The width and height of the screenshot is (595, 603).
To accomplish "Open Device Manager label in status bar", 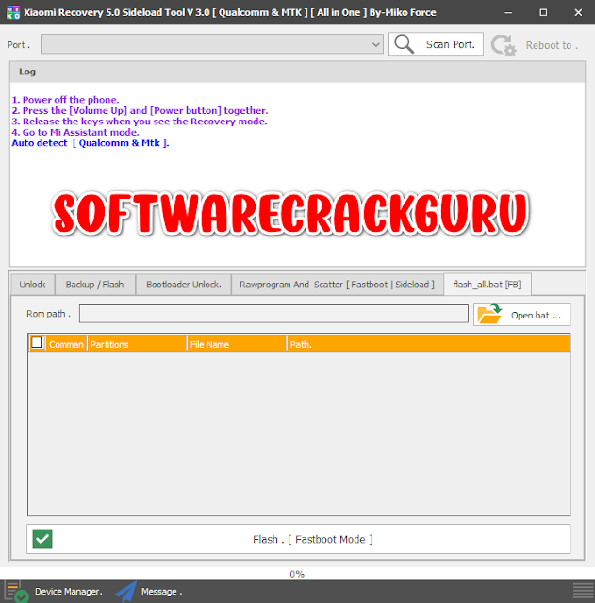I will (x=69, y=592).
